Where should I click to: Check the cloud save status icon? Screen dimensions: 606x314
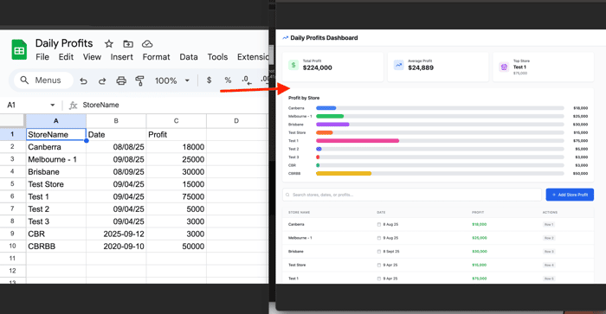pyautogui.click(x=147, y=43)
